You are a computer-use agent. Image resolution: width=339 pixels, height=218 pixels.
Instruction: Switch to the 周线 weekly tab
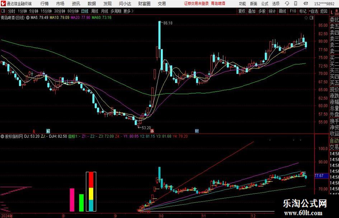95,11
